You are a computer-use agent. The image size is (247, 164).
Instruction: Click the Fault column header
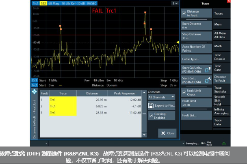coord(44,93)
